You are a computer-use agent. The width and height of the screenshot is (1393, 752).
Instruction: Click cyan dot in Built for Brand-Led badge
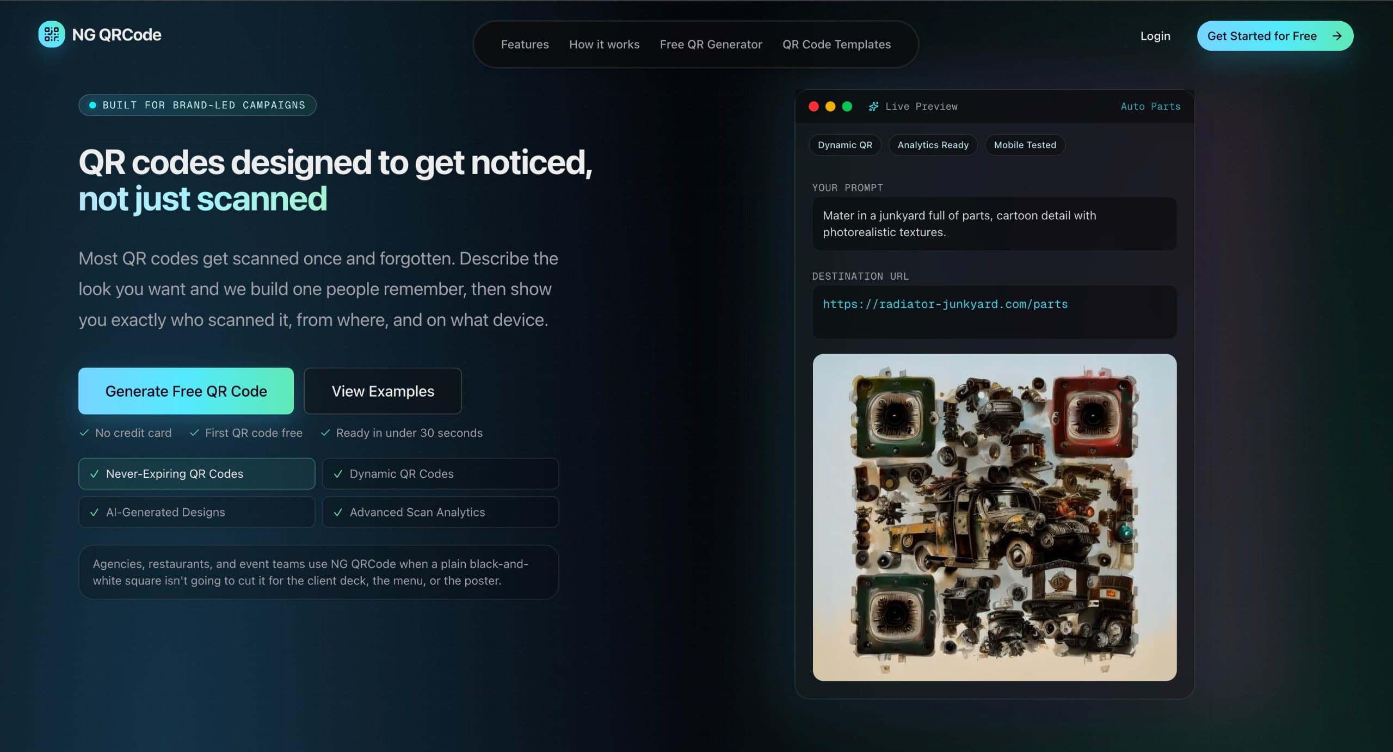(x=93, y=105)
